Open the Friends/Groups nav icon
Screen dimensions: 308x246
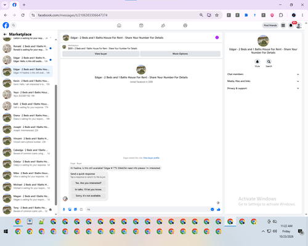163,25
